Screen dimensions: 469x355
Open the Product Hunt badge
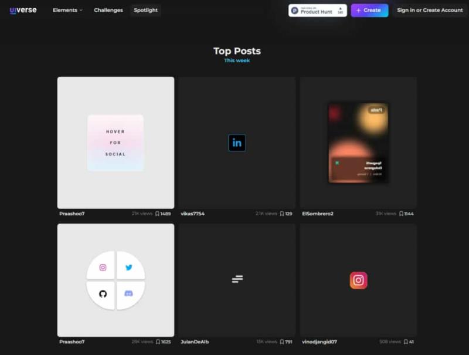(317, 11)
